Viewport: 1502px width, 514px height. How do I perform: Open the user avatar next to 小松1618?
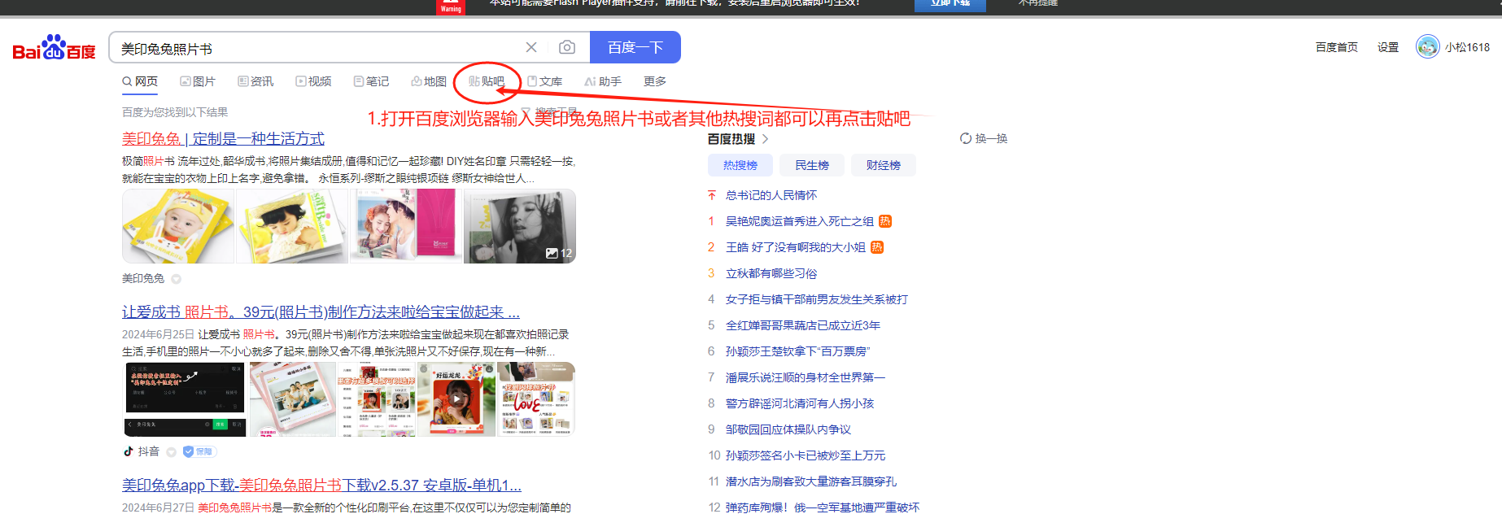[x=1427, y=47]
